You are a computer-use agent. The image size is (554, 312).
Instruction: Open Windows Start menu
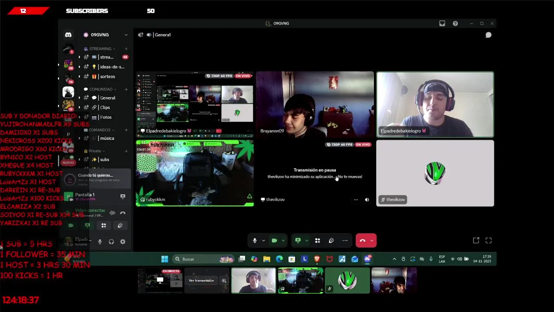pos(164,259)
